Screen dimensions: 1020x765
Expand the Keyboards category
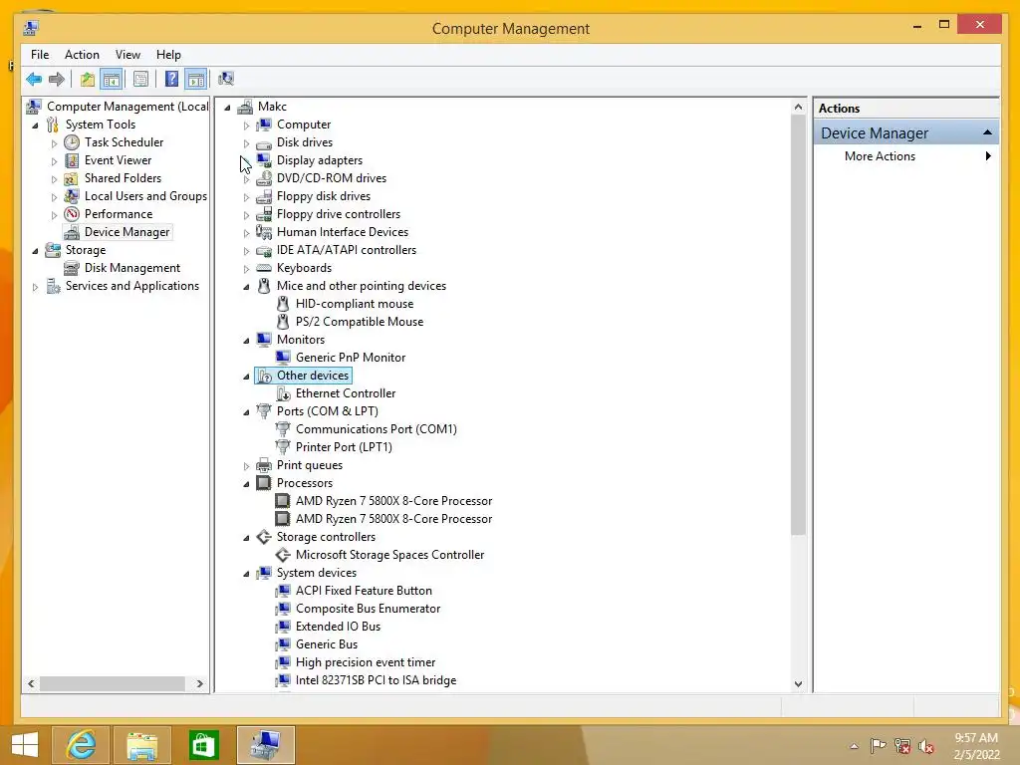[x=246, y=269]
